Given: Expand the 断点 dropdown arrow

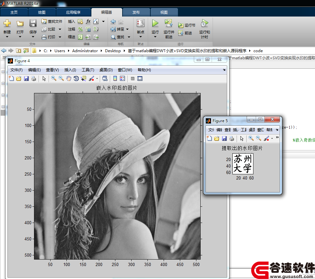Looking at the screenshot, I should 141,37.
